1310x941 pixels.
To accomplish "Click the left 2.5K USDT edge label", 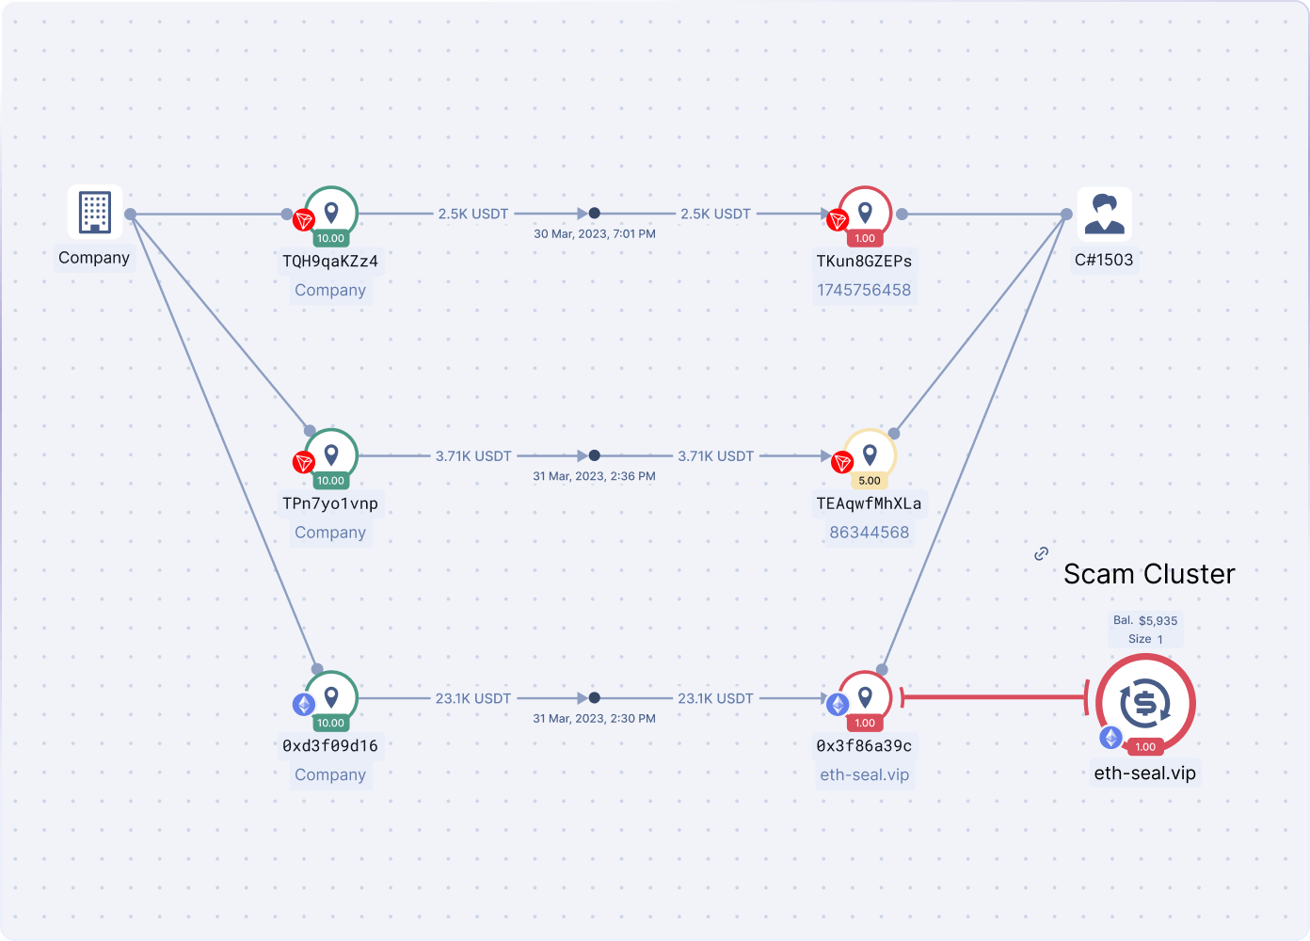I will tap(473, 214).
